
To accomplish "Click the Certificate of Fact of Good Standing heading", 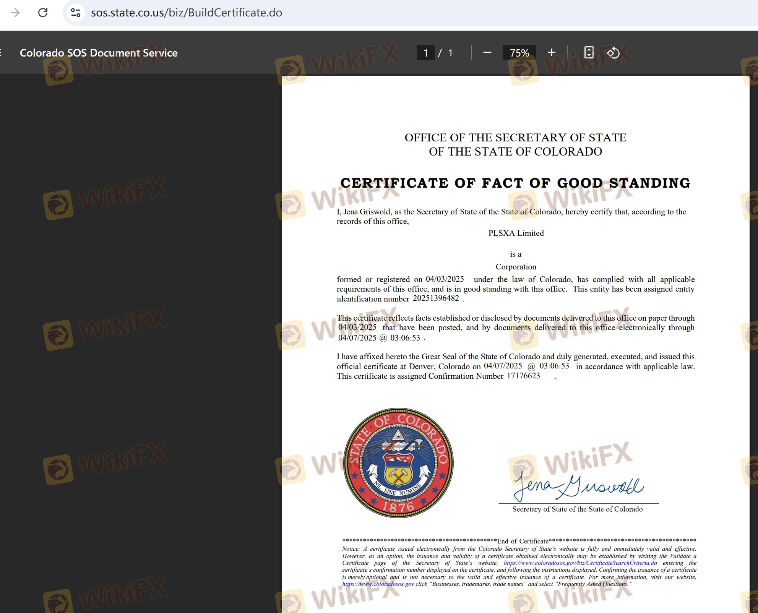I will (515, 183).
